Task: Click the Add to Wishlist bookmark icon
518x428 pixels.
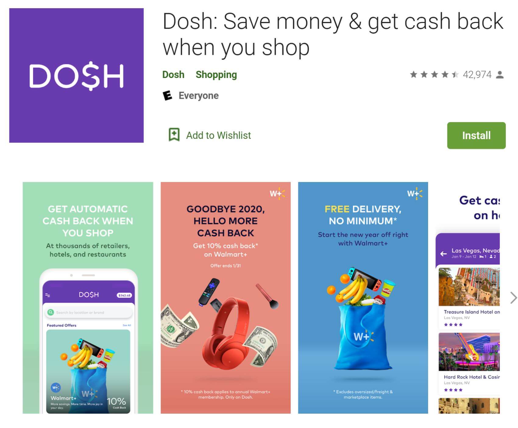Action: [x=174, y=135]
